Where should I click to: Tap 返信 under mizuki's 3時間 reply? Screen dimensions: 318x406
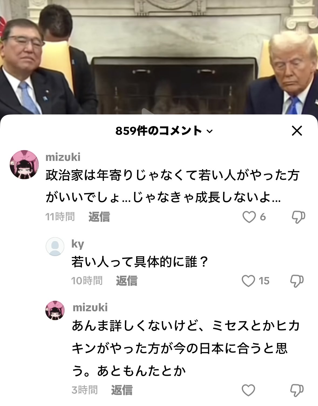coord(122,390)
